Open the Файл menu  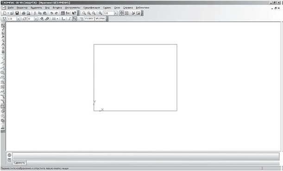11,8
